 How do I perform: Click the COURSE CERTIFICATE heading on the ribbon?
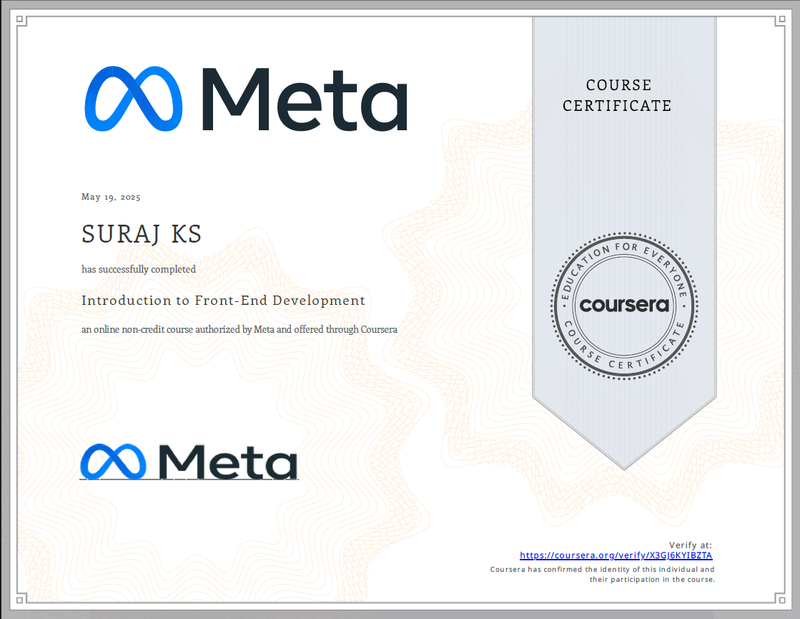[x=618, y=95]
